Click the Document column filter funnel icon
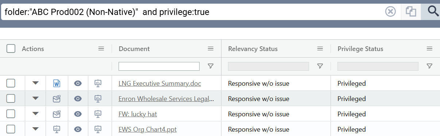The height and width of the screenshot is (136, 440). [x=211, y=66]
